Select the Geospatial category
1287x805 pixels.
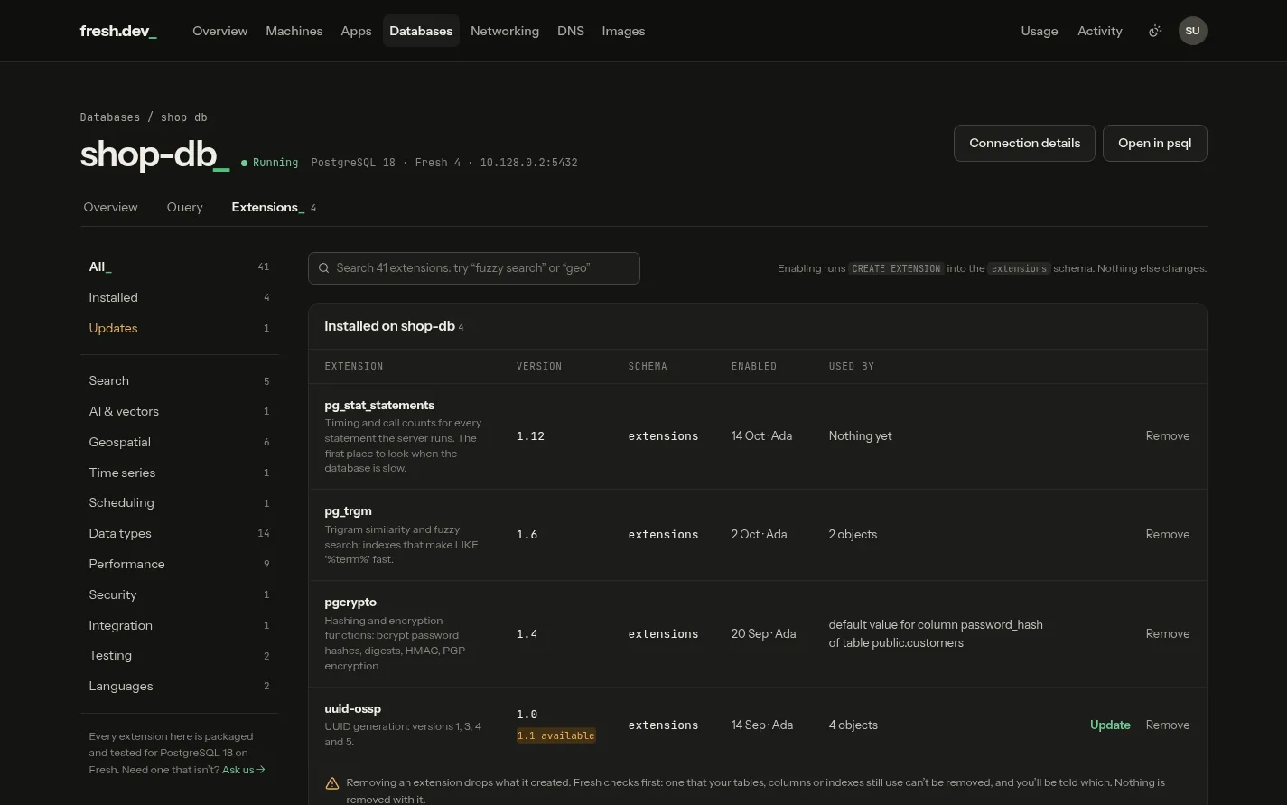click(x=179, y=442)
